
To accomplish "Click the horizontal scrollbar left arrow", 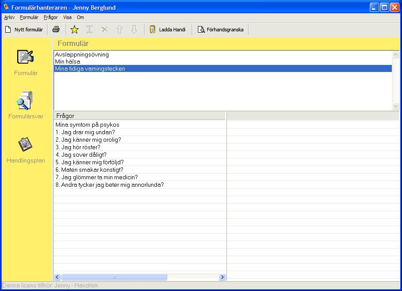I will [57, 277].
